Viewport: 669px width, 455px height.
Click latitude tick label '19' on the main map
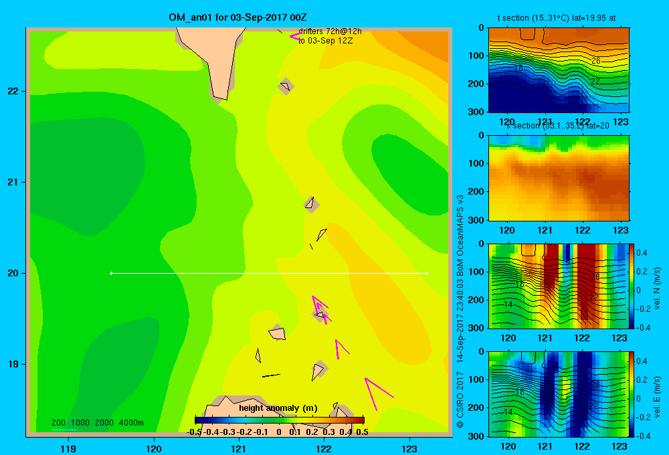[13, 364]
